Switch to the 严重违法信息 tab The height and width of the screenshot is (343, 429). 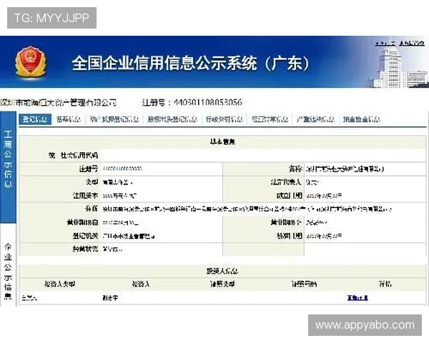316,119
